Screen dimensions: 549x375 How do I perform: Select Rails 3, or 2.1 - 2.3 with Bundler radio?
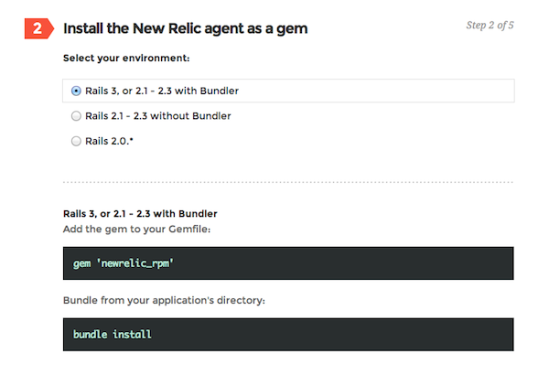76,91
